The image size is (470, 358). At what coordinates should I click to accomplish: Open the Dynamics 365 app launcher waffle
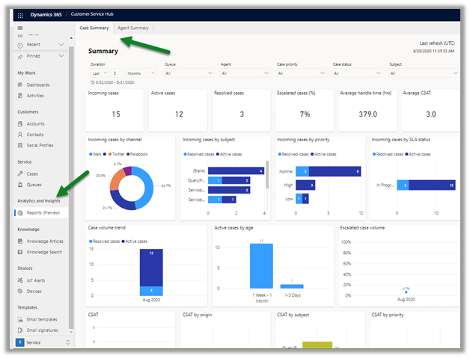20,14
